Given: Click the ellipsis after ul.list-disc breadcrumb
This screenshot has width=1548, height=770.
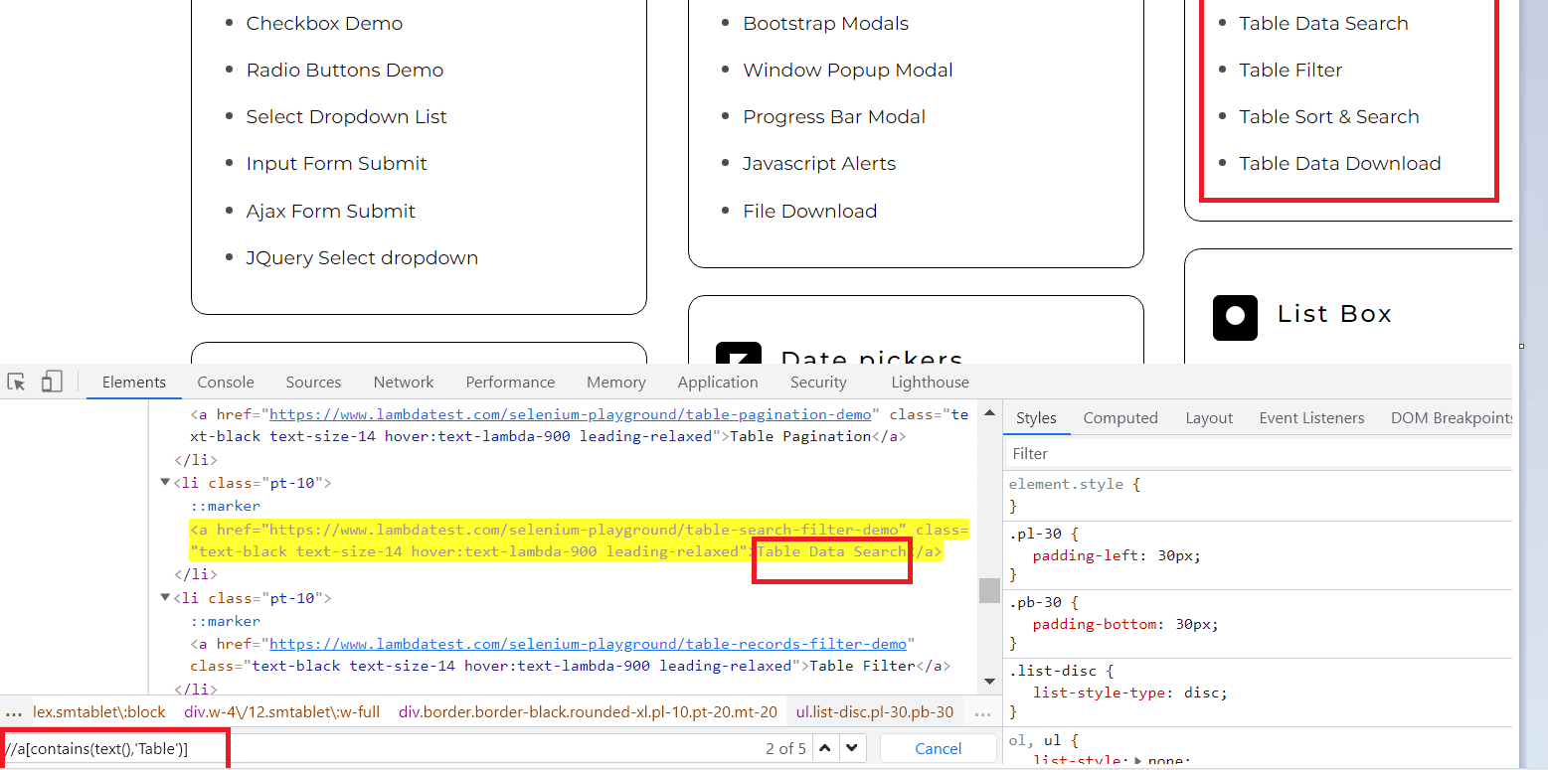Looking at the screenshot, I should (x=982, y=712).
